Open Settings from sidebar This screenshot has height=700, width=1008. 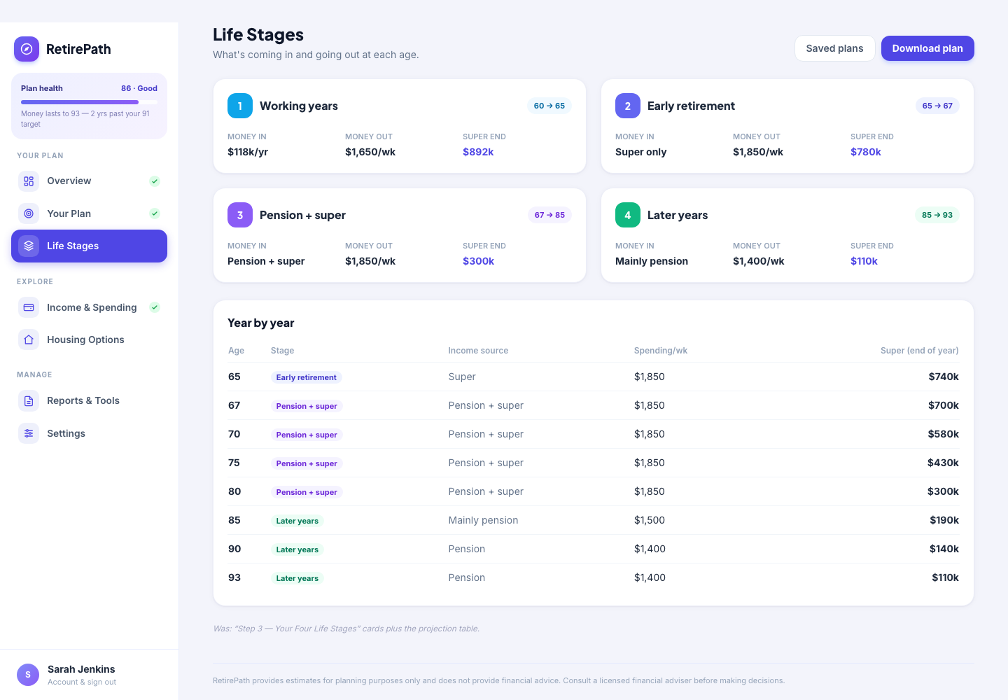[x=89, y=433]
